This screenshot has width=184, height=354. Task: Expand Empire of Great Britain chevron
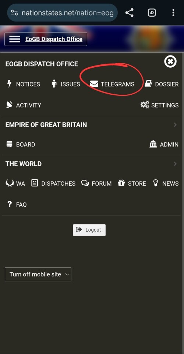pos(175,125)
